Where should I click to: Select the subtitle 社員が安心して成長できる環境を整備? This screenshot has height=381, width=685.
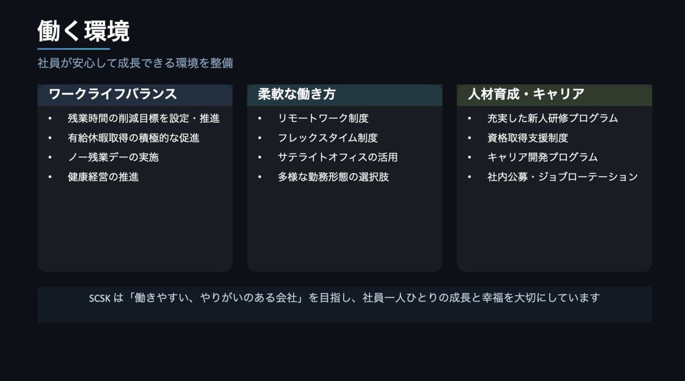135,63
